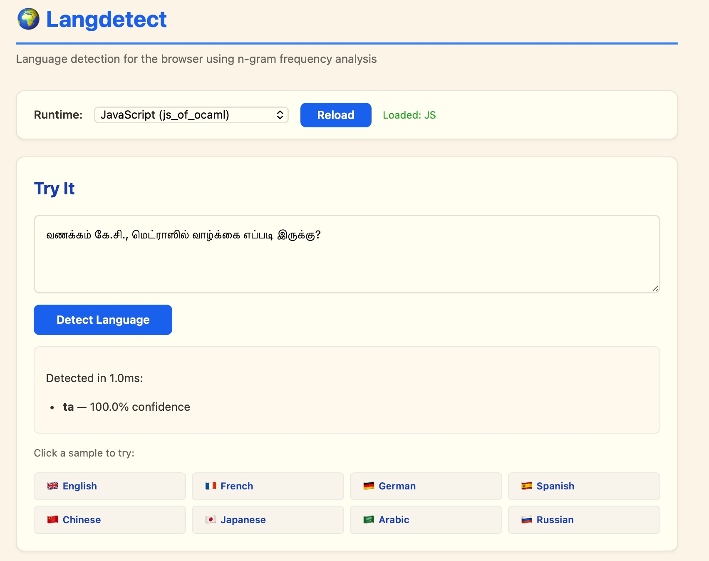Click the UK flag on the English sample

[53, 486]
